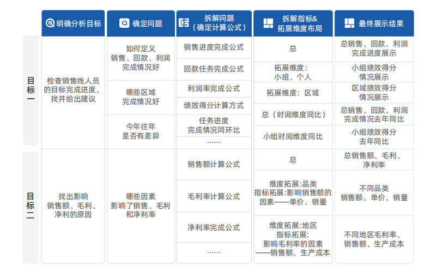The height and width of the screenshot is (277, 443).
Task: Click the ellipsis cell below 净利率完成公式
Action: [x=214, y=252]
